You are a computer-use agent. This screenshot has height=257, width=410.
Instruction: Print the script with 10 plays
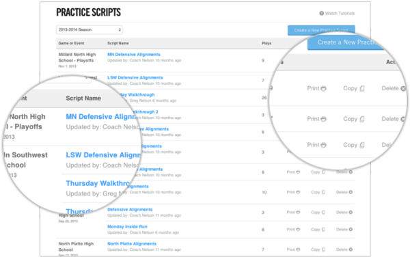coord(293,192)
